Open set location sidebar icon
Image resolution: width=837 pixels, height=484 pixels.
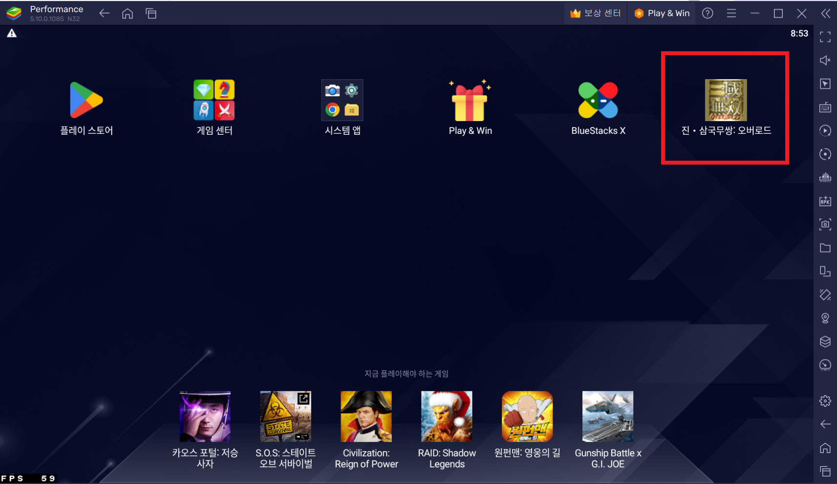825,318
